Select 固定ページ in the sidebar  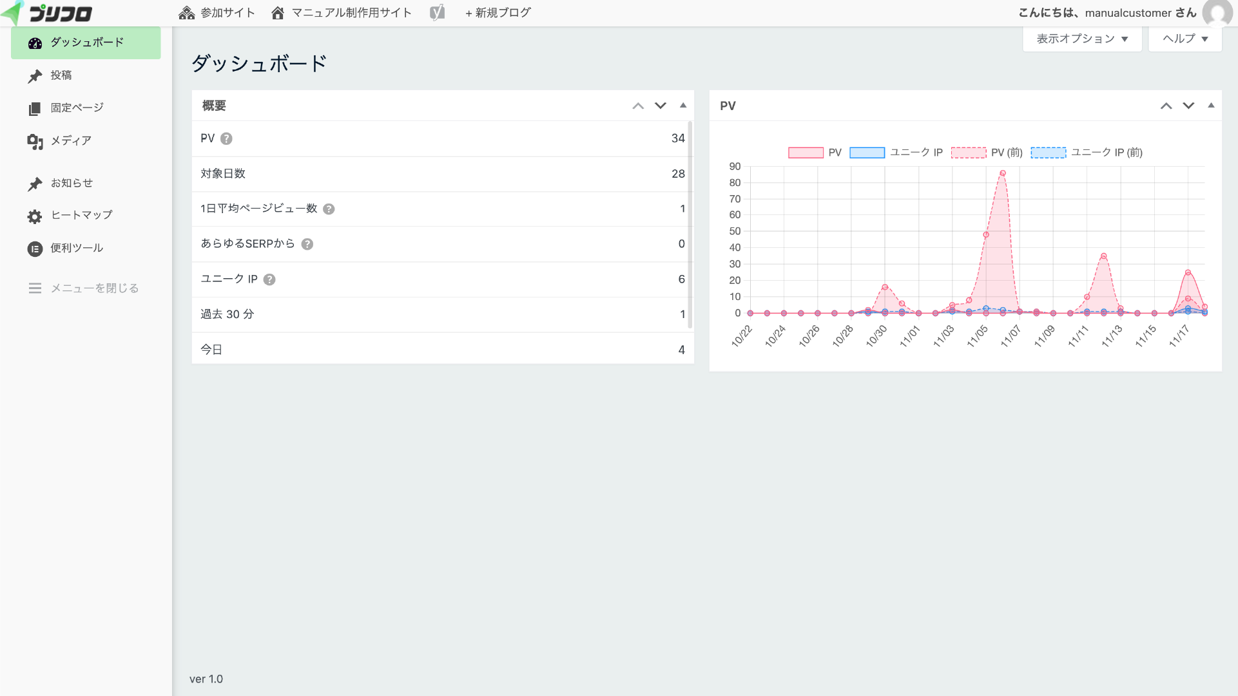[77, 108]
